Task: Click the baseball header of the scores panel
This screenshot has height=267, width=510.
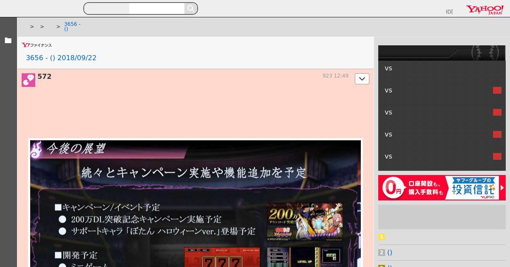Action: point(442,53)
